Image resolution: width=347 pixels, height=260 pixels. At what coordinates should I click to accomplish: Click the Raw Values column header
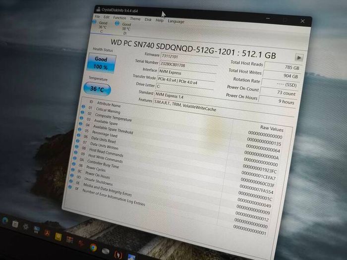tap(272, 128)
